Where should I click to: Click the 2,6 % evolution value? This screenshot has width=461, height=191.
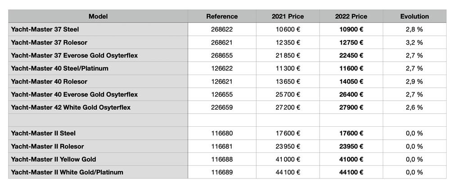[414, 107]
